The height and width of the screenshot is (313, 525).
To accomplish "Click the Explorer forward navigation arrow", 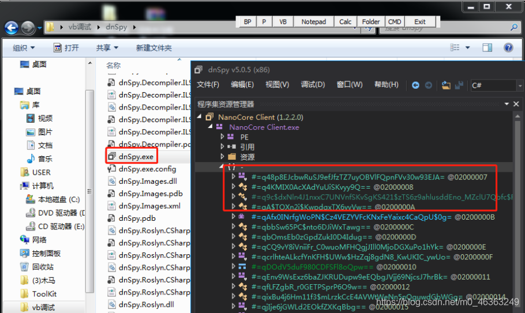I will [28, 28].
